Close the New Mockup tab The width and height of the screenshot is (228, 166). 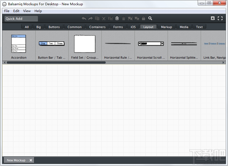click(31, 160)
